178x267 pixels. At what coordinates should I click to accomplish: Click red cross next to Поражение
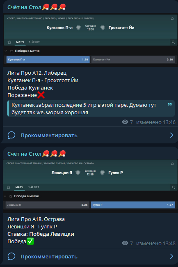[x=41, y=95]
